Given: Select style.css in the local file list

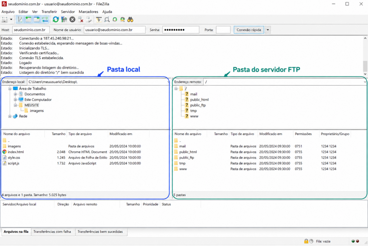Looking at the screenshot, I should (x=14, y=157).
